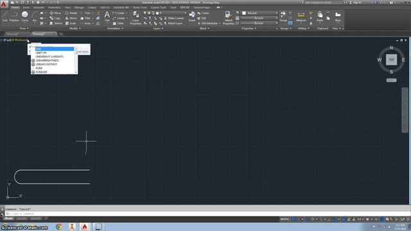
Task: Switch to the Manage ribbon tab
Action: [x=79, y=7]
